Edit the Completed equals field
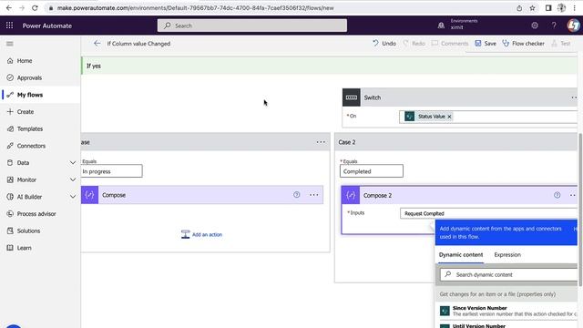 pyautogui.click(x=372, y=171)
